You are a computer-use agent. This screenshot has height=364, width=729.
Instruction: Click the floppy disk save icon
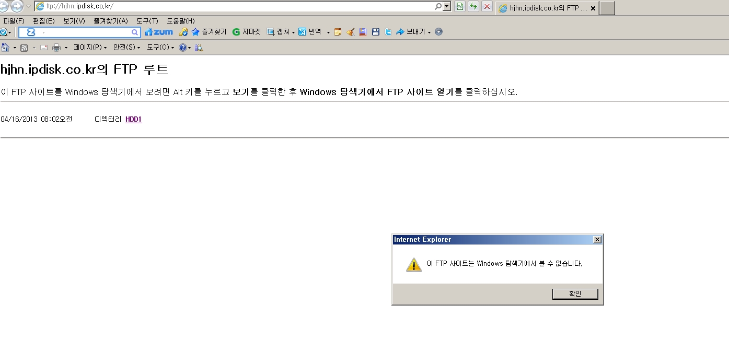pyautogui.click(x=375, y=32)
